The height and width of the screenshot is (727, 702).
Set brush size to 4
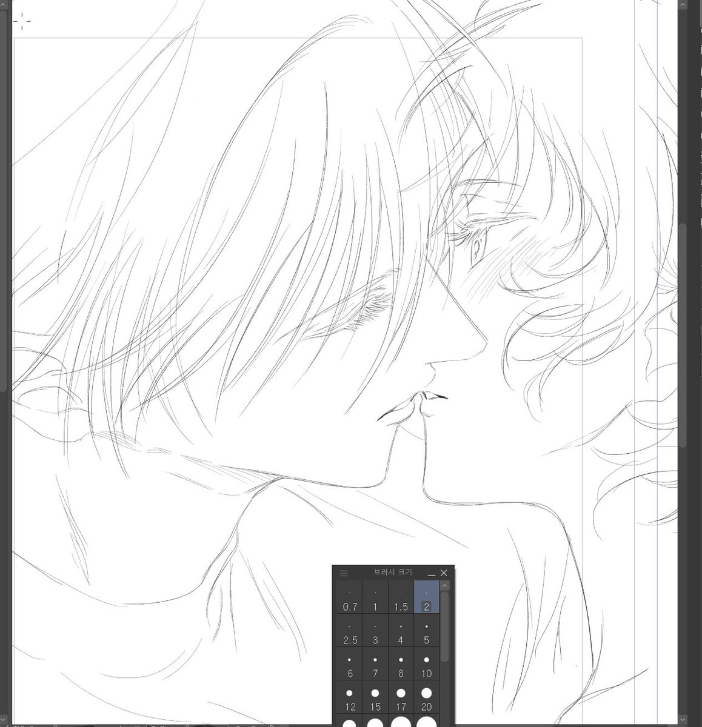tap(401, 630)
